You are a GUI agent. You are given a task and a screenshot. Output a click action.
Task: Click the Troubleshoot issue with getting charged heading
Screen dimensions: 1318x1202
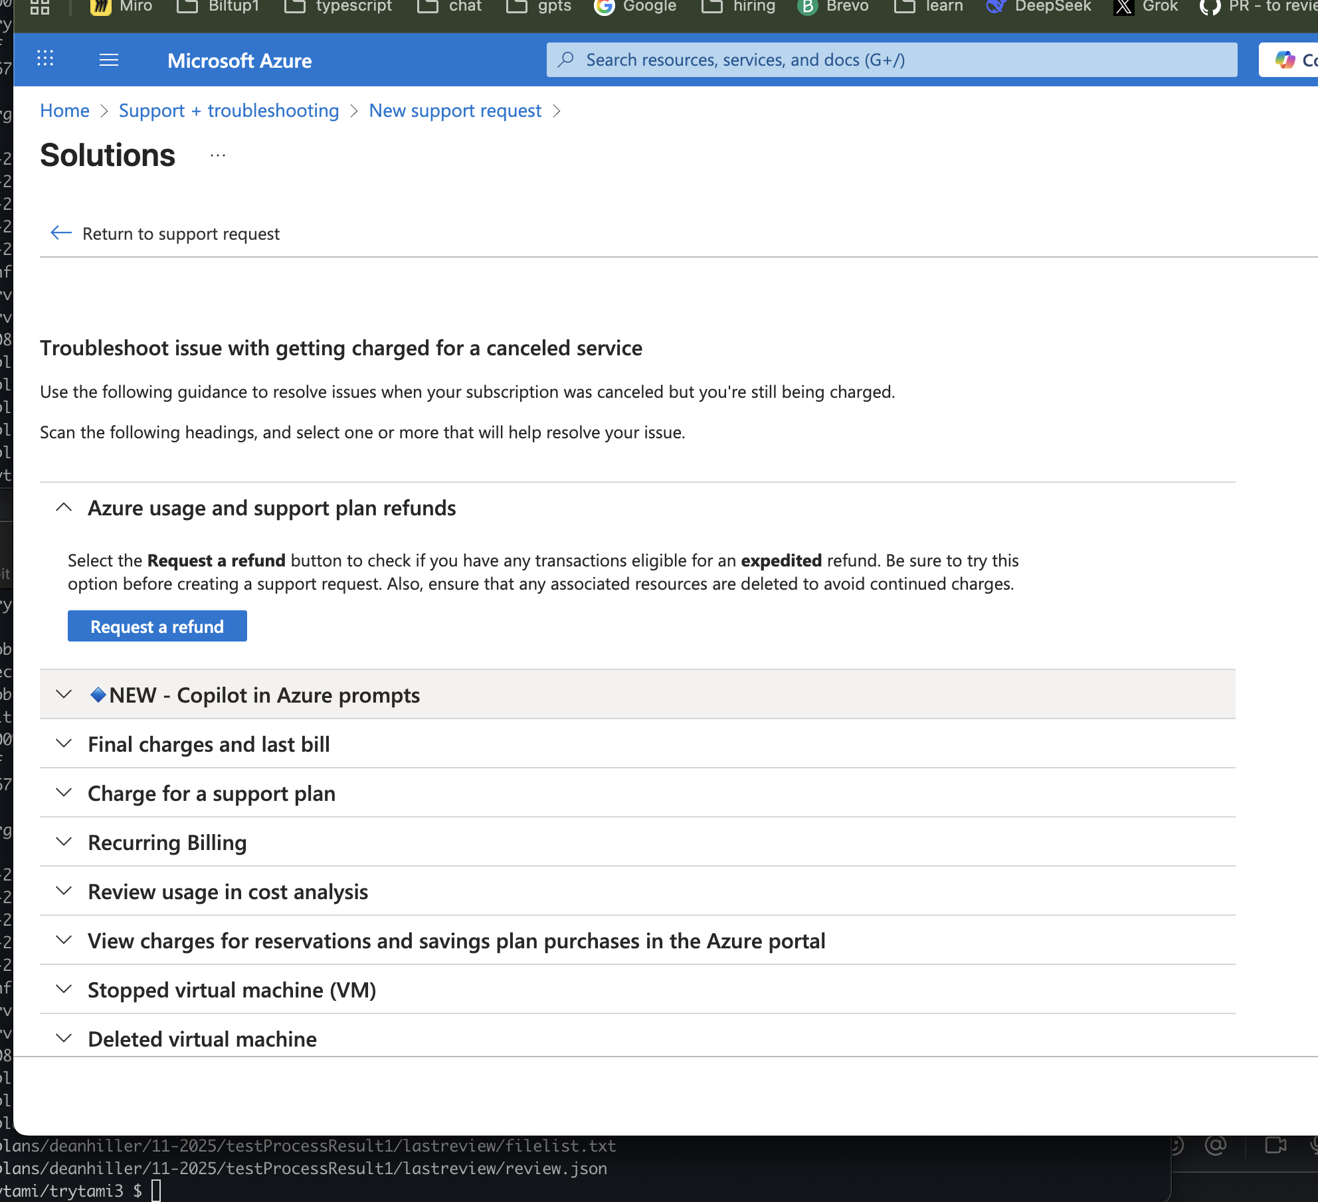pos(341,348)
